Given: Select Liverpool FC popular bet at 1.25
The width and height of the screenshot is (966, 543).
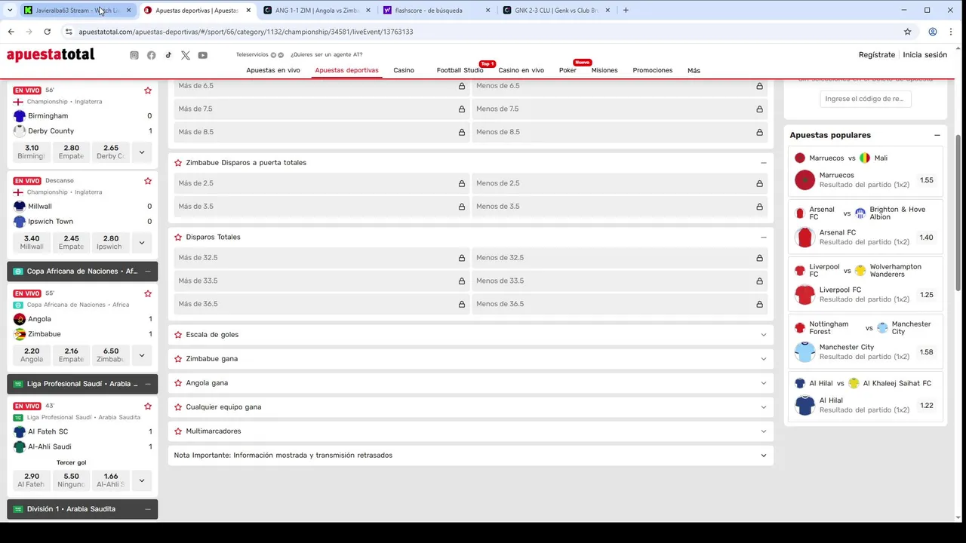Looking at the screenshot, I should coord(927,295).
